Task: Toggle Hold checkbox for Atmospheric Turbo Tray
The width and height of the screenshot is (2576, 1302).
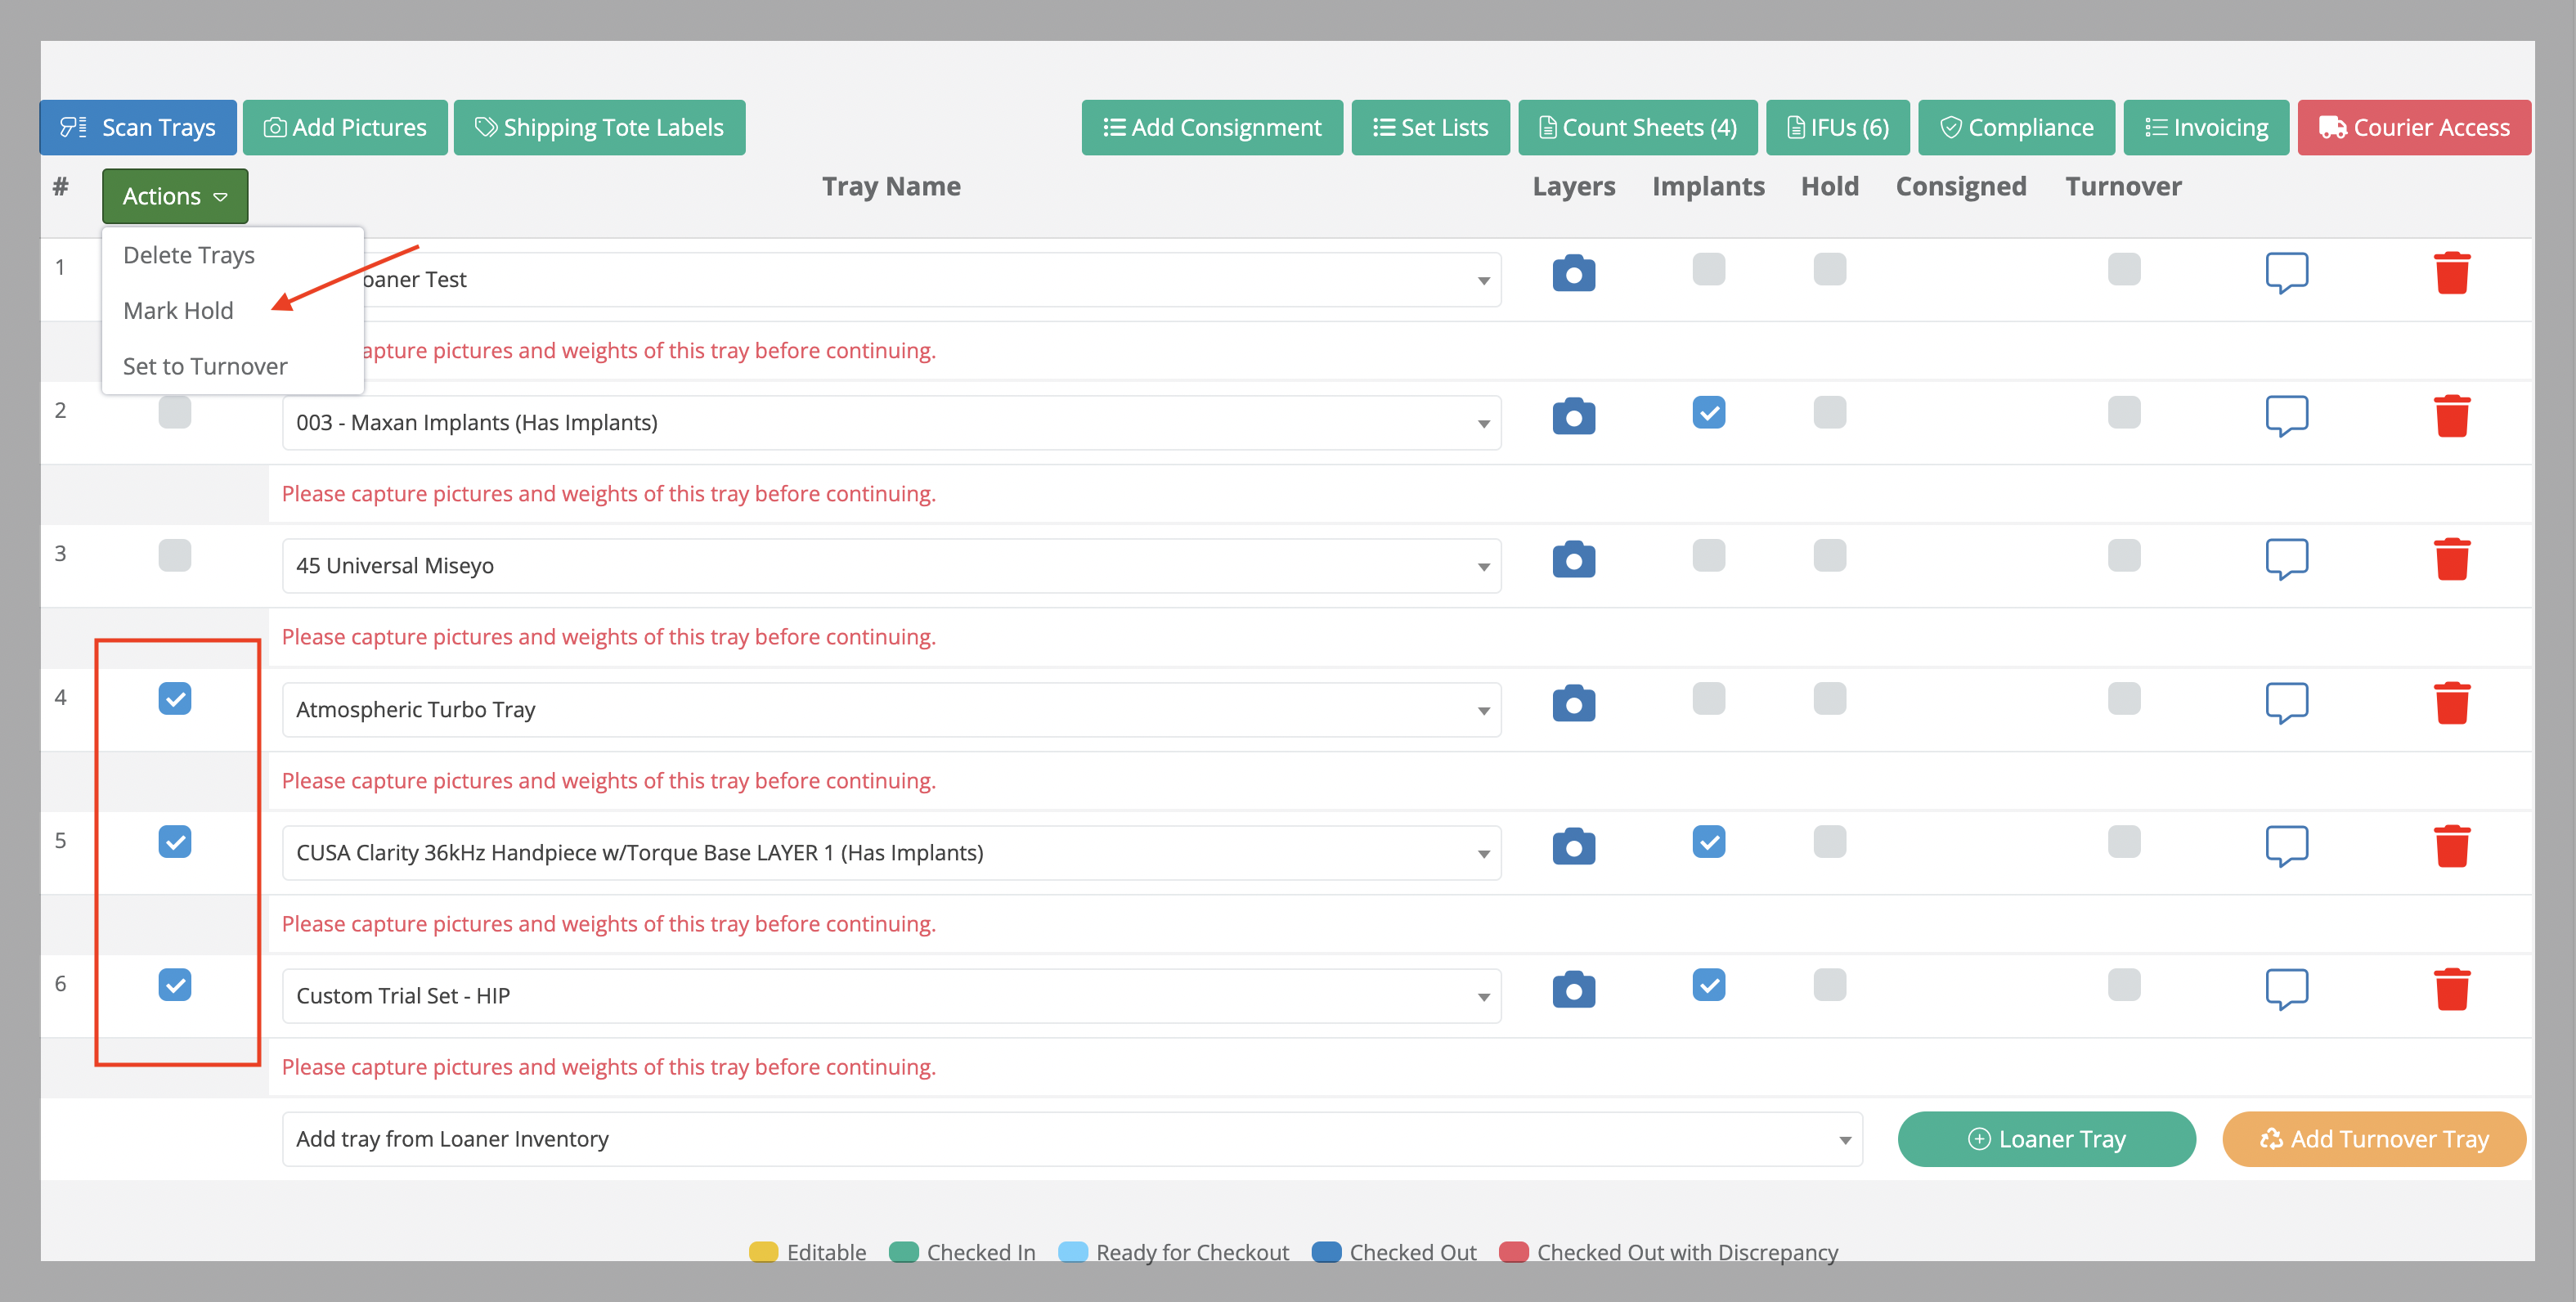Action: (x=1830, y=698)
